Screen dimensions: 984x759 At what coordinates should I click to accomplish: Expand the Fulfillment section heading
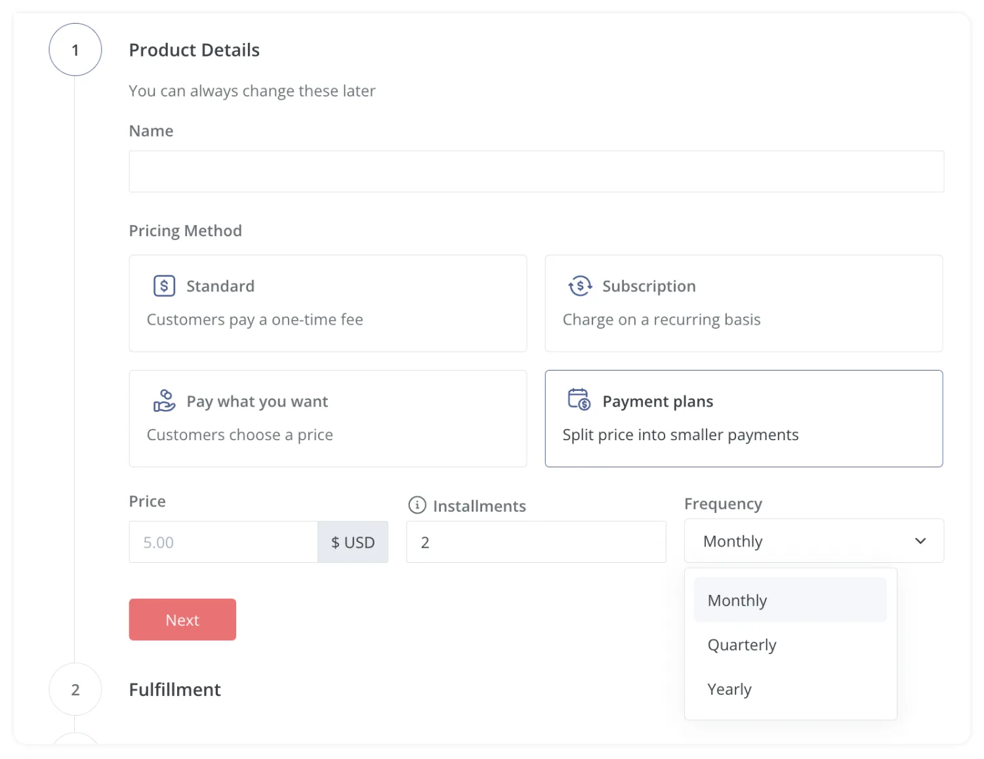[174, 689]
